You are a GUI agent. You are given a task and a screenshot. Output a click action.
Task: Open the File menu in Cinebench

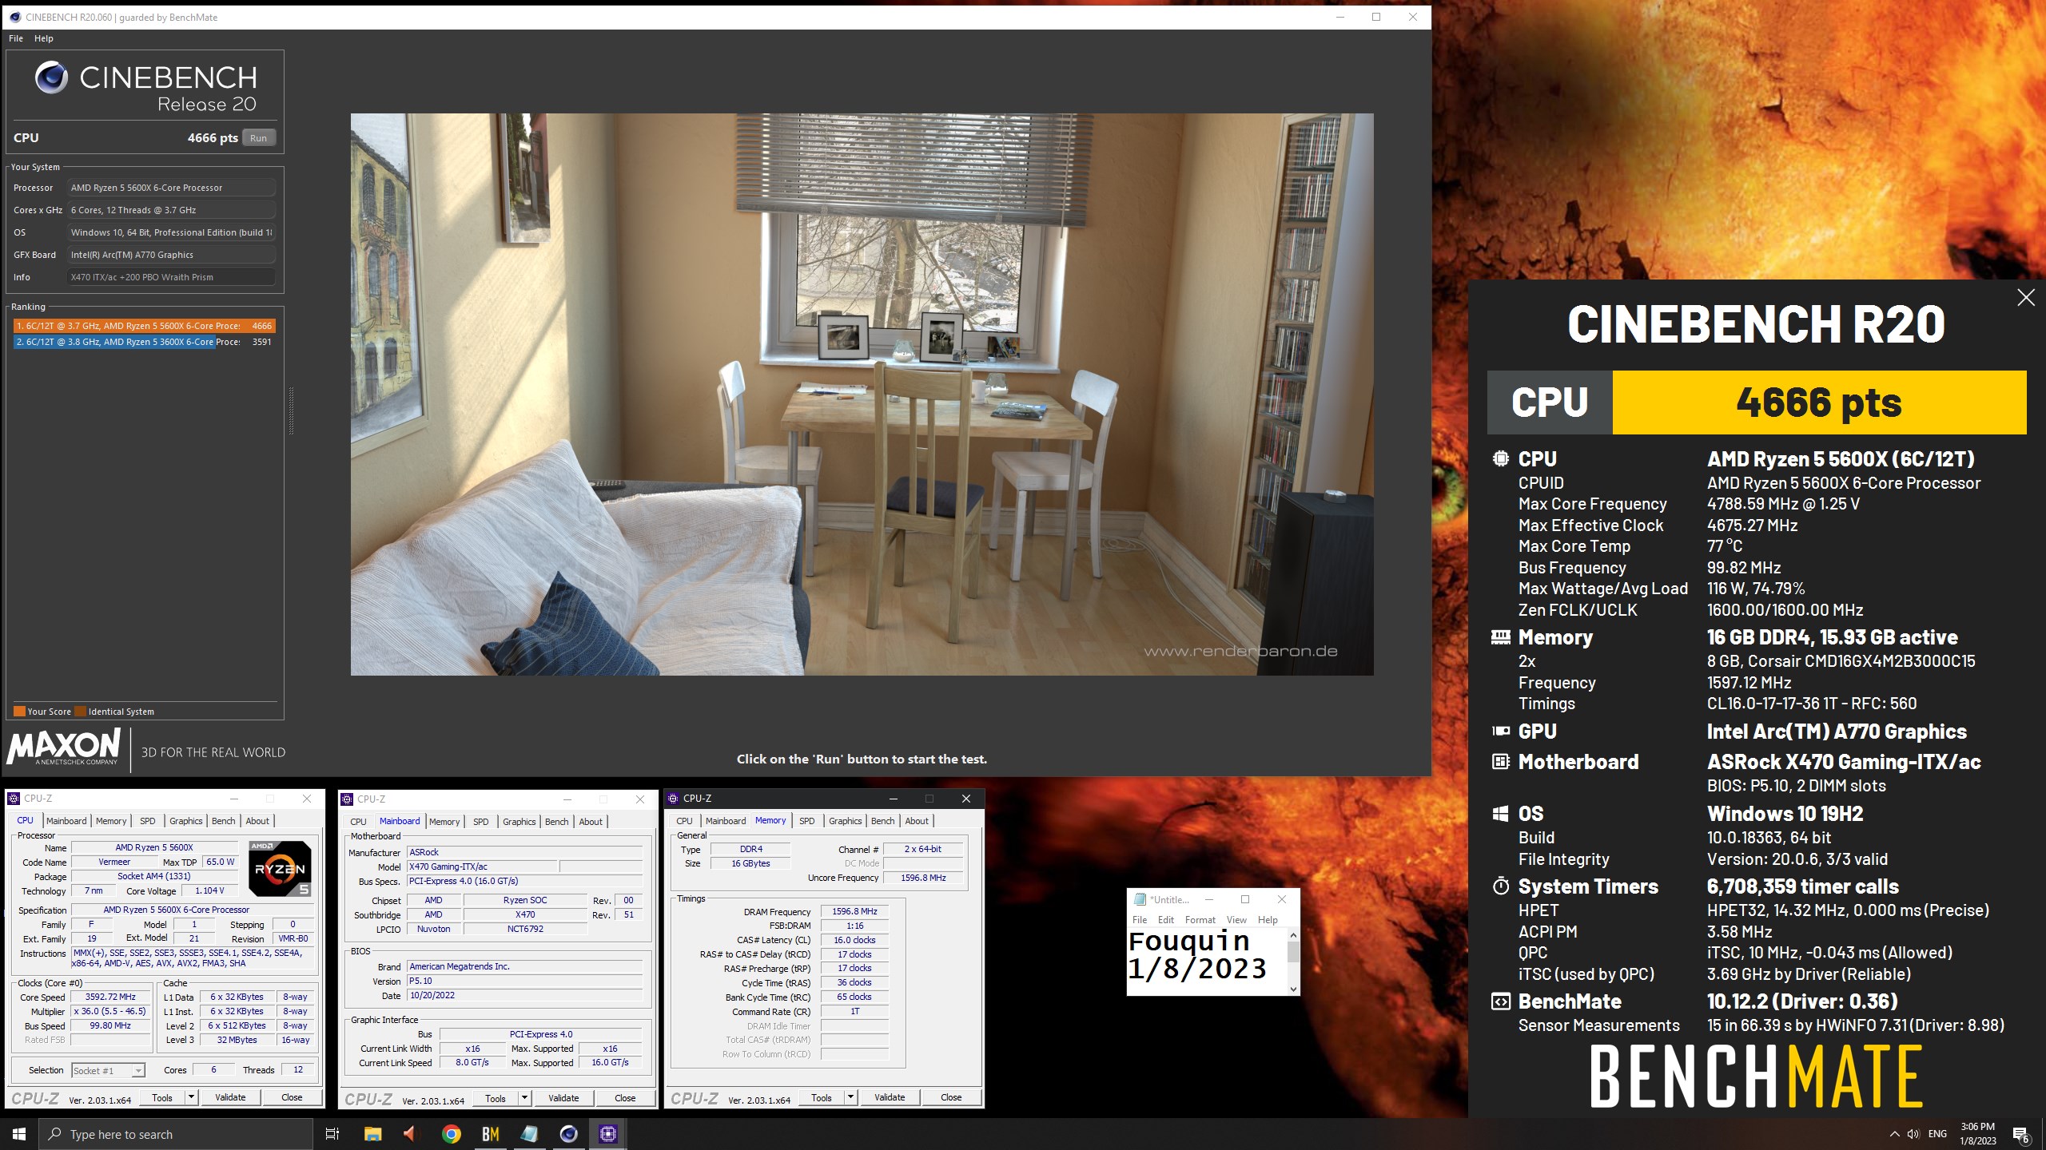[16, 38]
